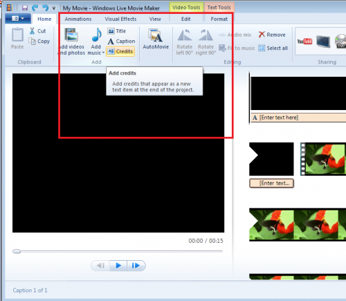Click the '[Enter text here]' caption strip

click(x=298, y=118)
